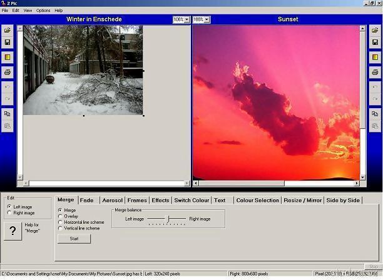The image size is (383, 280).
Task: Switch to the Fade tab
Action: coord(87,200)
